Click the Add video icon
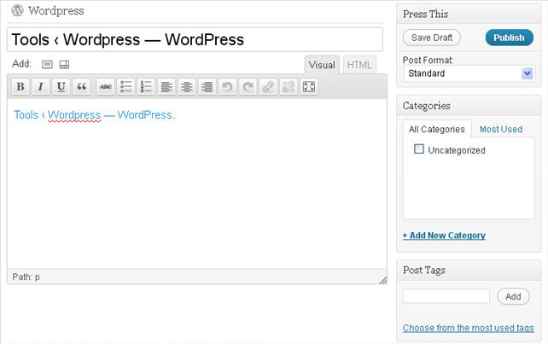548x344 pixels. [64, 64]
